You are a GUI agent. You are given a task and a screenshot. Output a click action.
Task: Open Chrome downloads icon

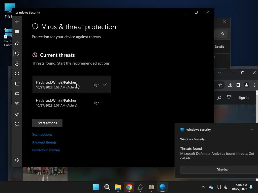tap(230, 85)
